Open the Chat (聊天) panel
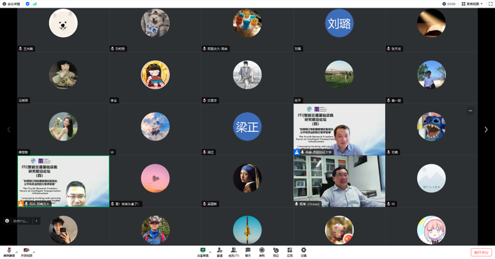 tap(248, 252)
